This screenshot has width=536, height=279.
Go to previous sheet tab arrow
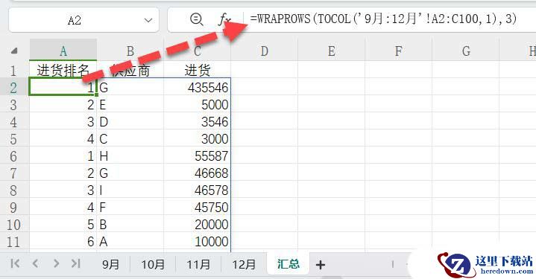point(35,263)
